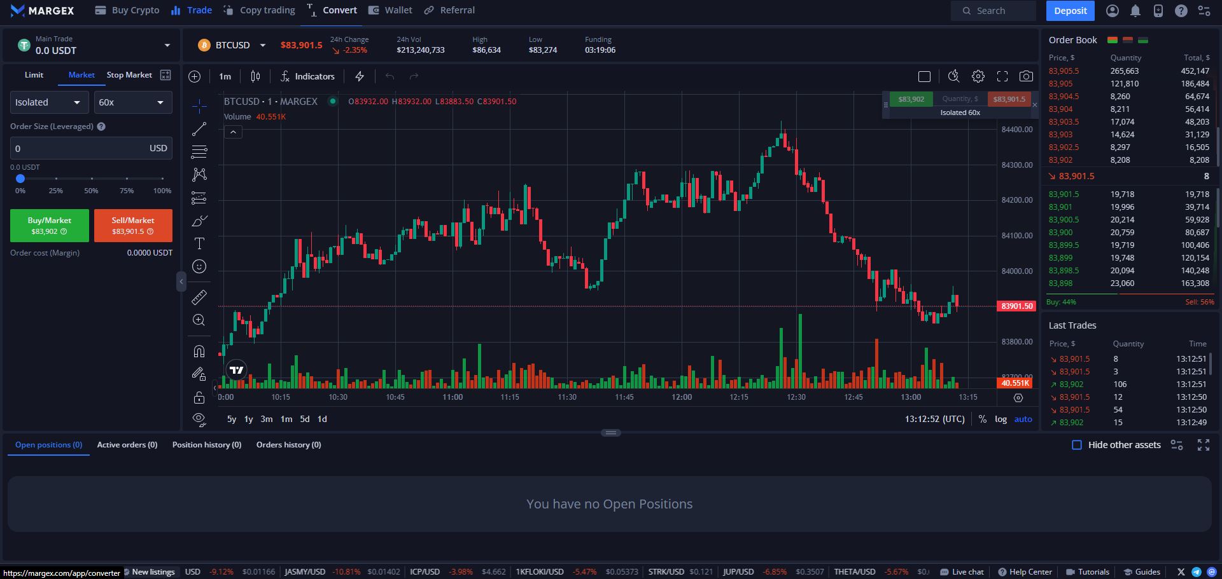Toggle auto scale on chart

click(x=1023, y=419)
